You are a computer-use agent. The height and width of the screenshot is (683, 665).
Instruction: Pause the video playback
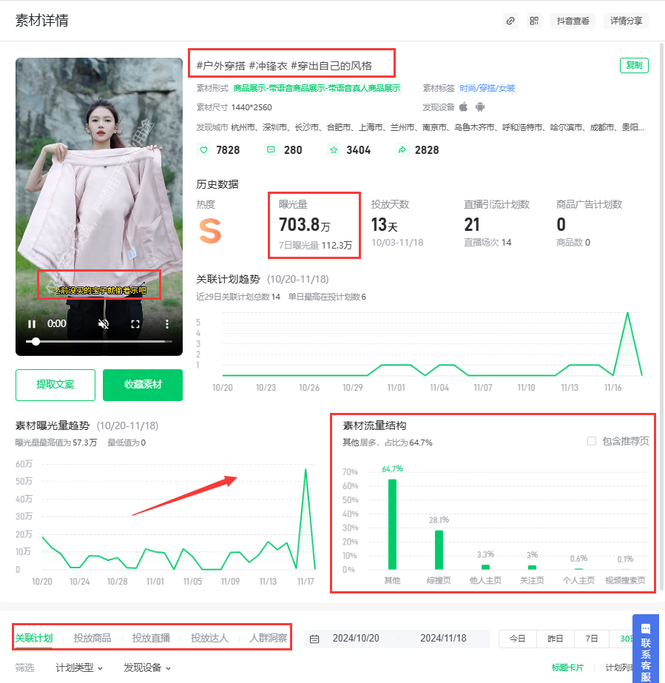pyautogui.click(x=32, y=324)
